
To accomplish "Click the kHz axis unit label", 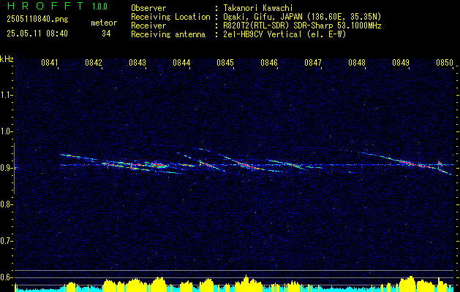I will point(7,59).
